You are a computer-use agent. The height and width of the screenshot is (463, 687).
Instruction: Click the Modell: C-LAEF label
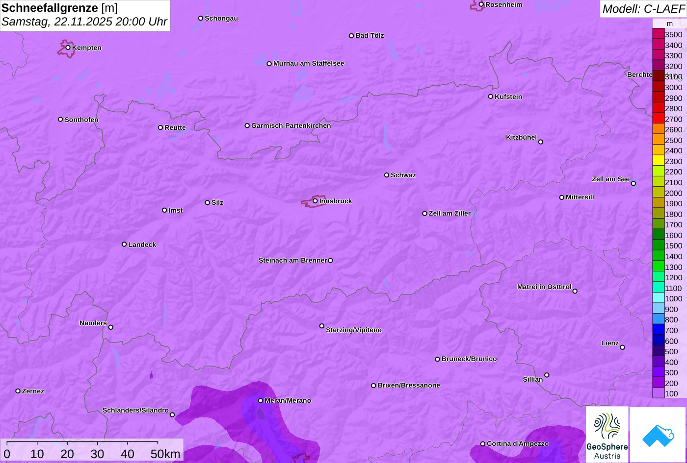643,8
